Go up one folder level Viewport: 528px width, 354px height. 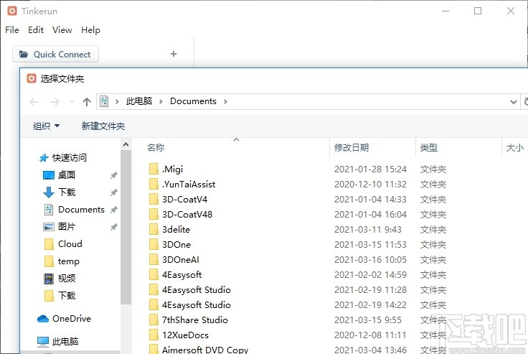(x=87, y=102)
